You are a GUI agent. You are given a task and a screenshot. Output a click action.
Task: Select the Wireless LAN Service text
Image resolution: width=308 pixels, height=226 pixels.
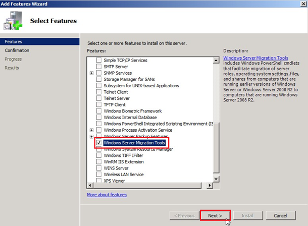point(124,175)
